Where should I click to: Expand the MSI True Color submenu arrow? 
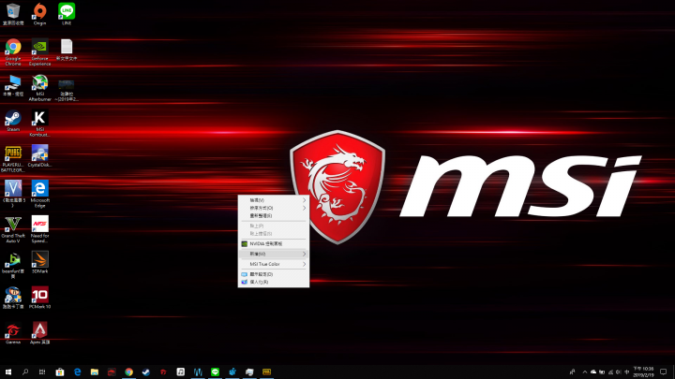[304, 264]
